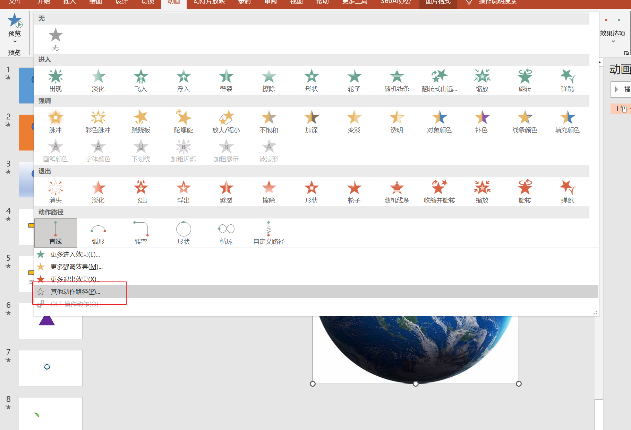This screenshot has height=430, width=631.
Task: Apply the 填充颜色 emphasis effect
Action: pos(568,122)
